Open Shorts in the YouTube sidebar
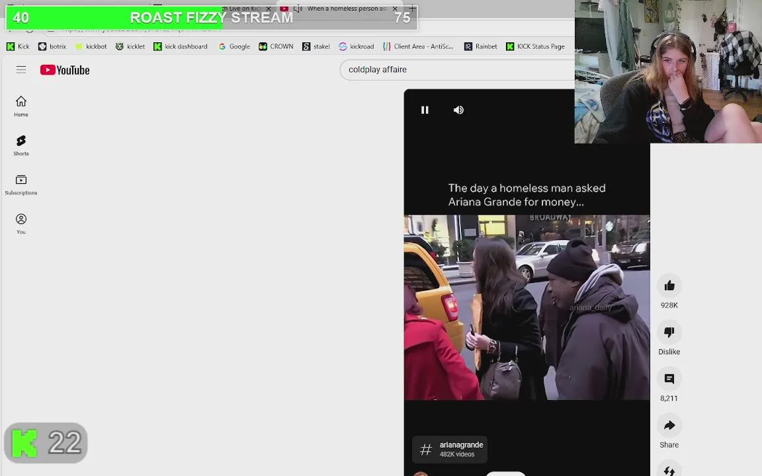The height and width of the screenshot is (476, 762). pyautogui.click(x=21, y=145)
